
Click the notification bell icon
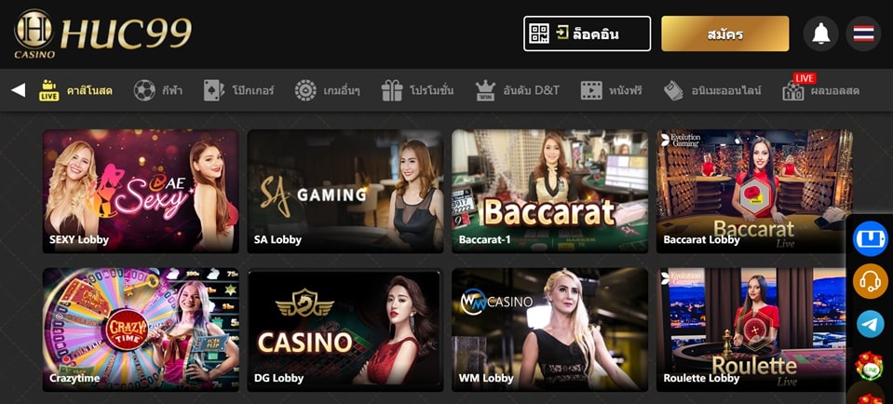coord(820,34)
